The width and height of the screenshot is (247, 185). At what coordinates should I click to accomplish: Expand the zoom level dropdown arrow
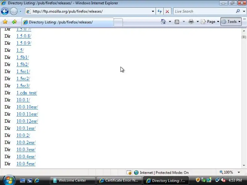(x=239, y=172)
